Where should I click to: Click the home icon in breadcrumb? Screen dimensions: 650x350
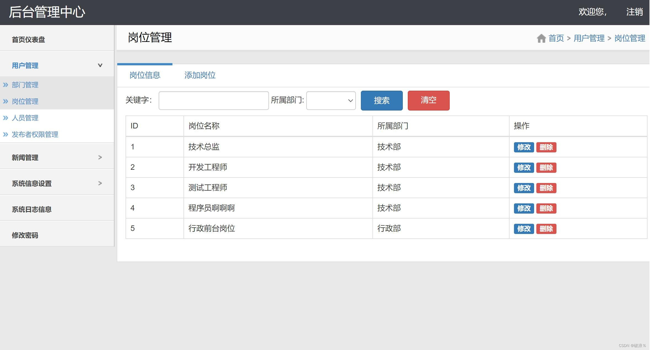541,38
